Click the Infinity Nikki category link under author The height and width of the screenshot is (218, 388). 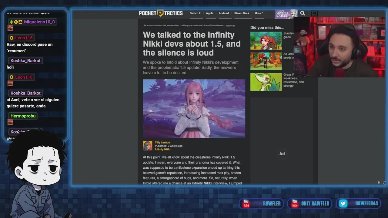(163, 149)
